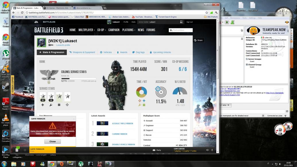The image size is (297, 167).
Task: Open the Dog tags tab
Action: [138, 52]
